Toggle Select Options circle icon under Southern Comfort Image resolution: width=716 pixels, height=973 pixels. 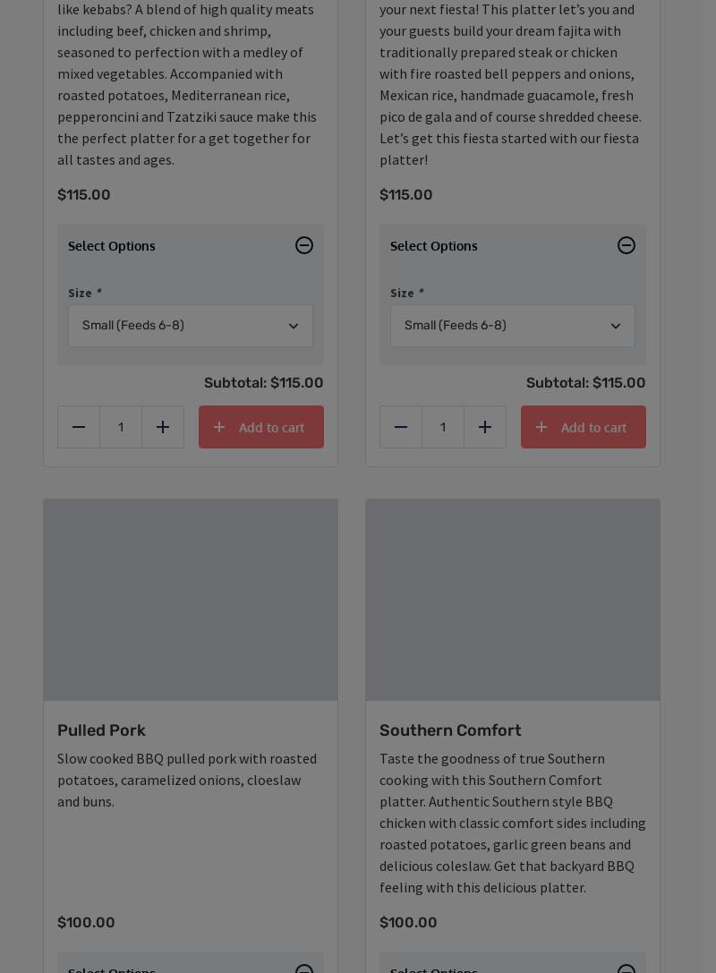[x=626, y=969]
